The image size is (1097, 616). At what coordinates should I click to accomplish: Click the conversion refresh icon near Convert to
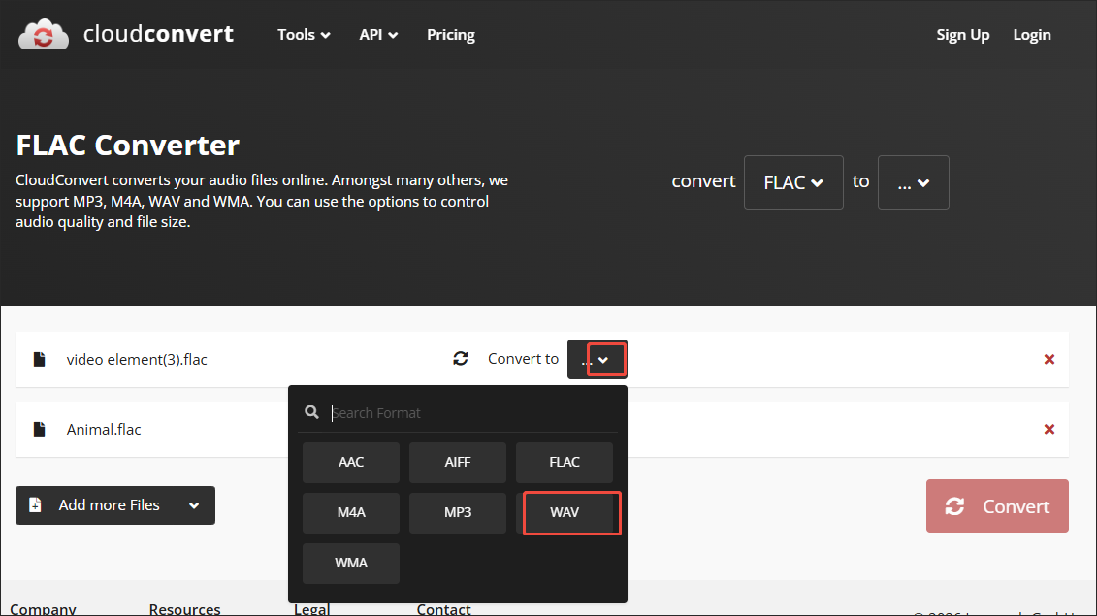pos(461,358)
